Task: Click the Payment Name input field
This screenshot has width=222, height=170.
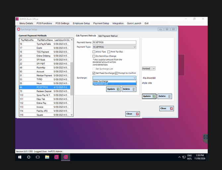Action: tap(114, 42)
